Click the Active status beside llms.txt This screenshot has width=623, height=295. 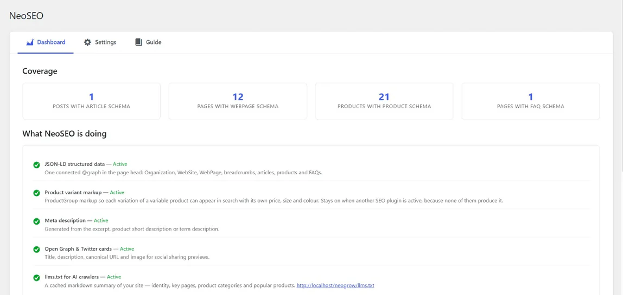tap(114, 277)
